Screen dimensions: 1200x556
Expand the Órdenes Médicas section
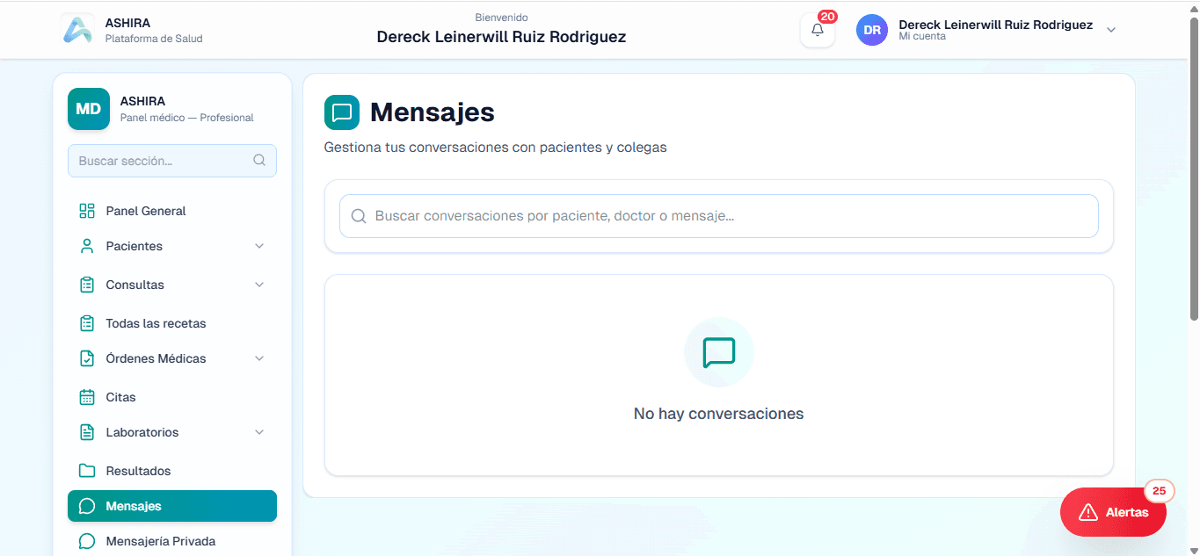coord(258,358)
